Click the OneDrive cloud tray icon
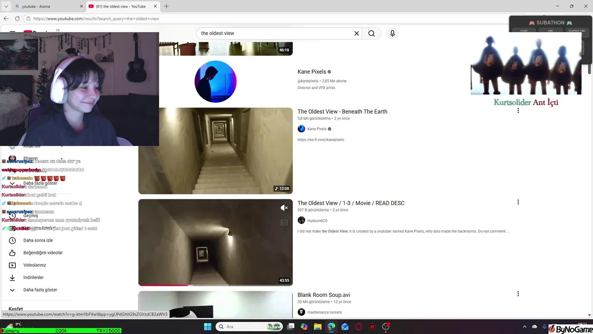 [x=535, y=327]
